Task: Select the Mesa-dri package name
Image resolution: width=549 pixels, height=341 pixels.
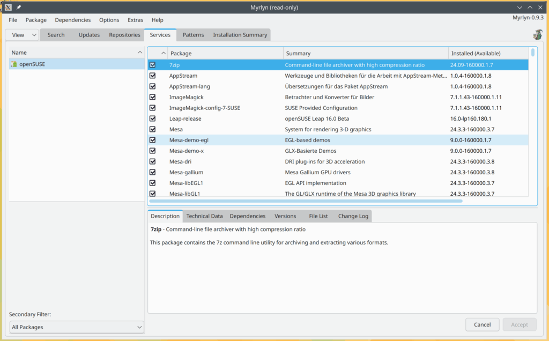Action: pyautogui.click(x=180, y=161)
